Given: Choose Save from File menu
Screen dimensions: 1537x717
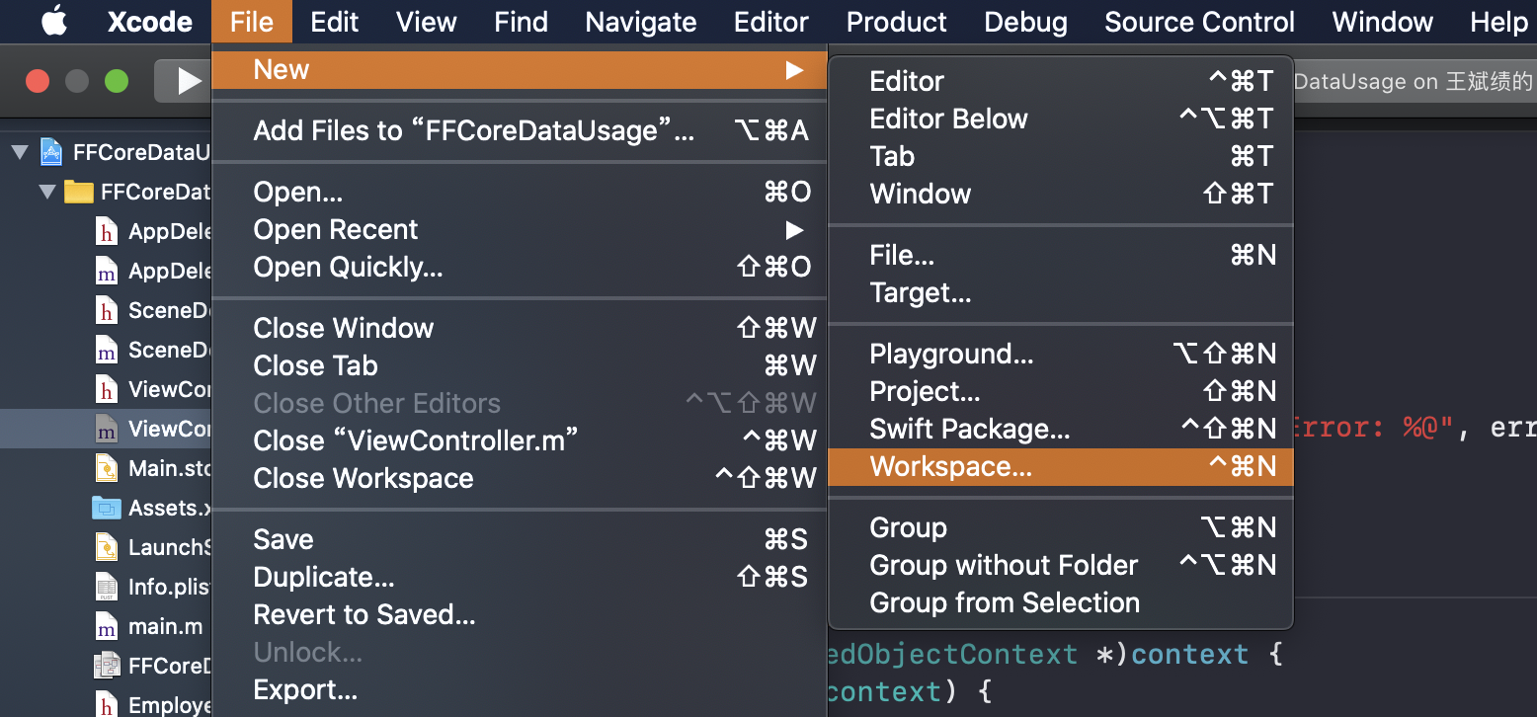Looking at the screenshot, I should click(x=519, y=539).
